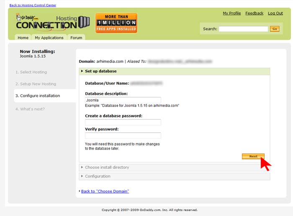Viewport: 293px width, 216px height.
Task: Click the GoDaddy Hosting Connection logo
Action: [46, 22]
